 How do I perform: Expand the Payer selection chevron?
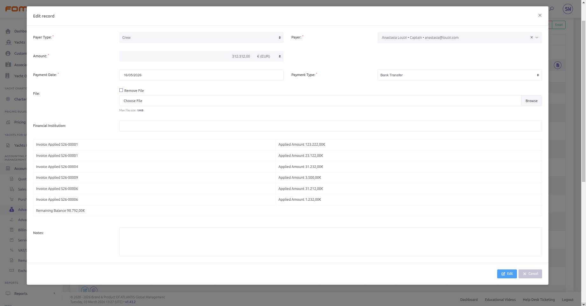[x=537, y=38]
